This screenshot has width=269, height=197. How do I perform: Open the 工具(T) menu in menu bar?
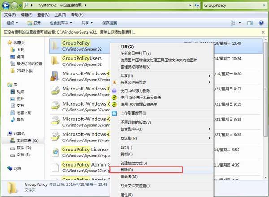56,14
